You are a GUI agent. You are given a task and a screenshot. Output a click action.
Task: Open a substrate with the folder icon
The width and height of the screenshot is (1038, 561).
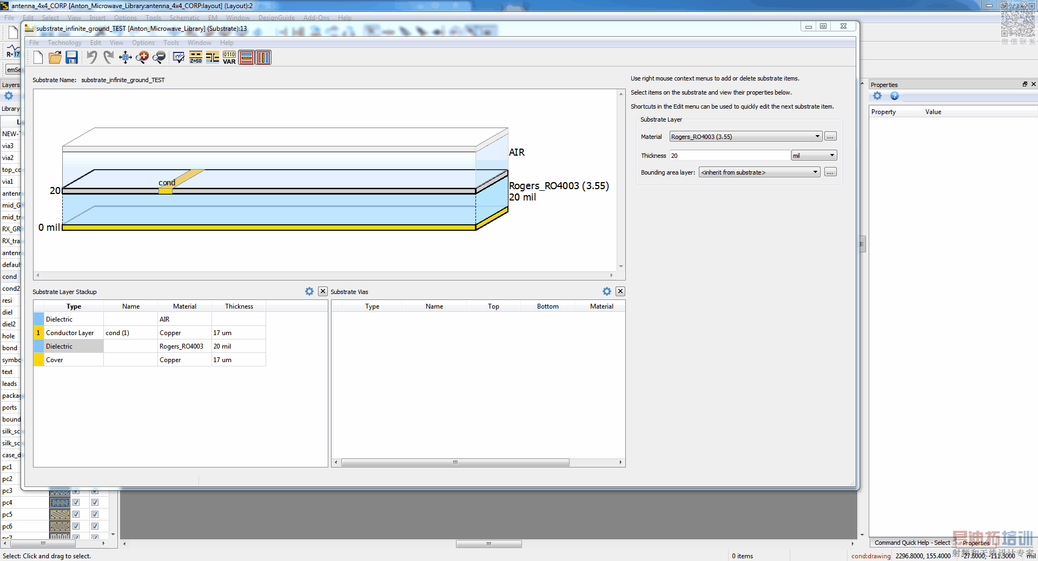(x=55, y=57)
